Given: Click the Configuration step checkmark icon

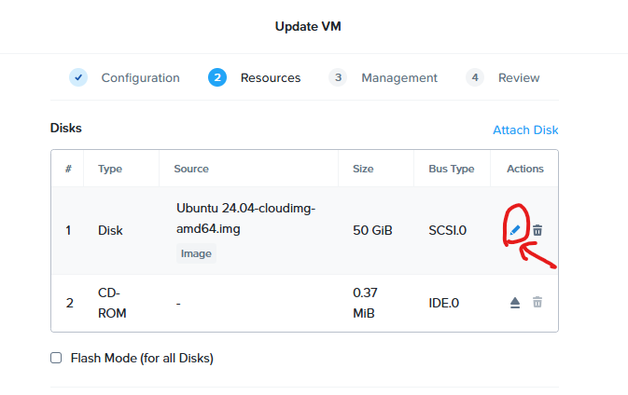Looking at the screenshot, I should click(x=78, y=77).
